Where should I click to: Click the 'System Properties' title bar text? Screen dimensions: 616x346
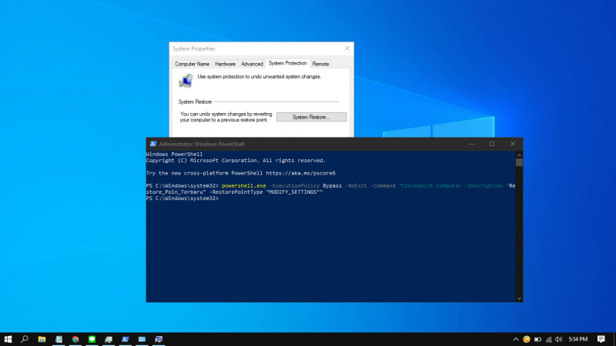pos(194,48)
